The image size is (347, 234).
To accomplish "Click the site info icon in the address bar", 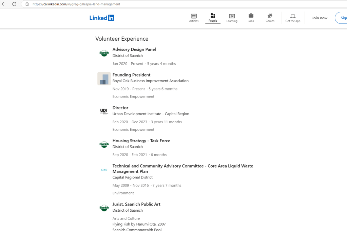I will (x=27, y=4).
